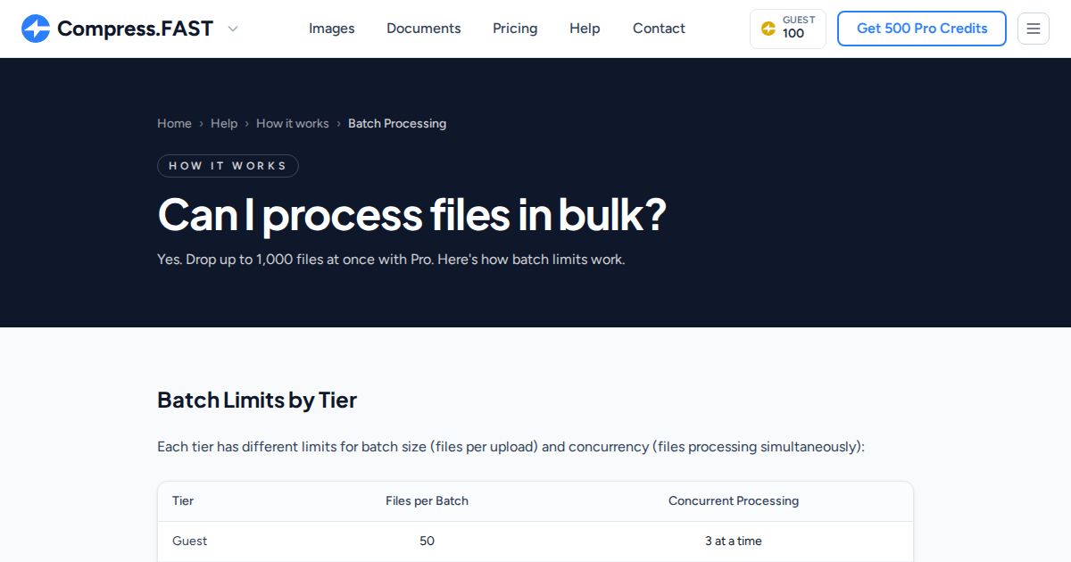
Task: Open the hamburger menu button
Action: coord(1034,29)
